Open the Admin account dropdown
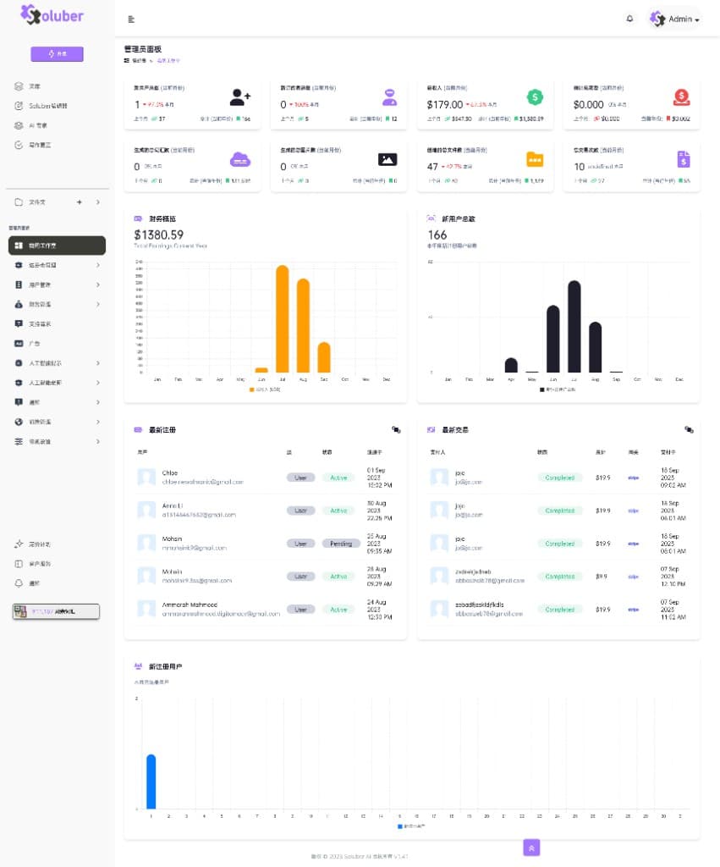720x867 pixels. 674,19
